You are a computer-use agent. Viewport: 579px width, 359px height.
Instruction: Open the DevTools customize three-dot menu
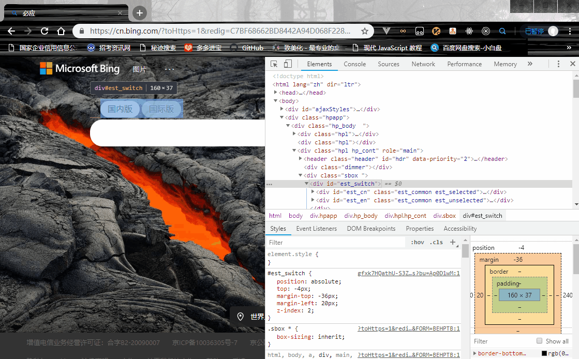tap(558, 64)
